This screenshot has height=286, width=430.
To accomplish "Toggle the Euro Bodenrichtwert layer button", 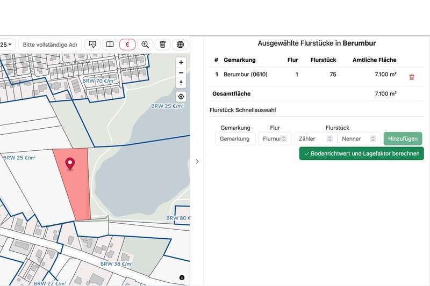I will 127,45.
